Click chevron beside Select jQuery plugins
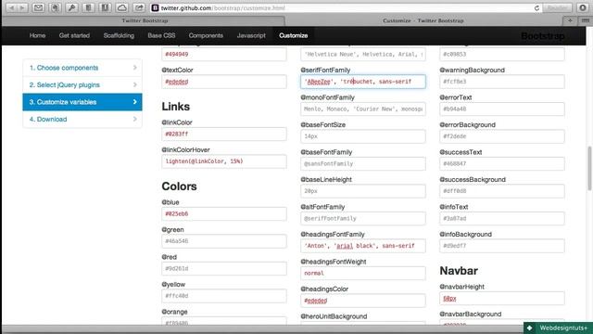 pos(135,84)
